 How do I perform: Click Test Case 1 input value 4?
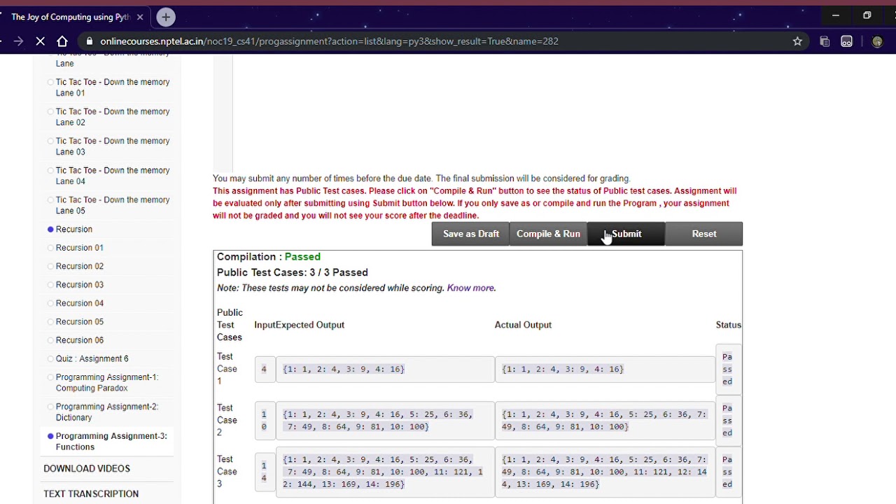264,369
